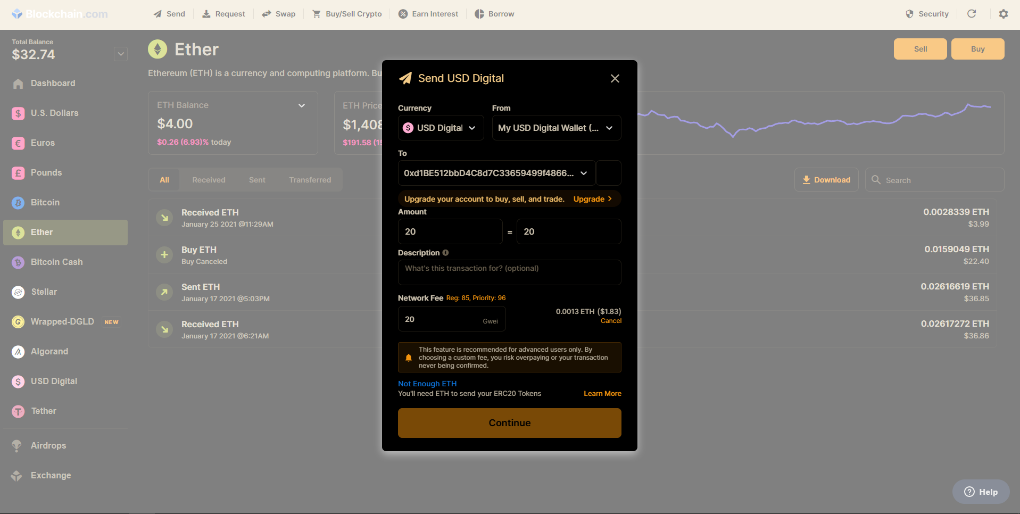Select USD Digital wallet in sidebar
The width and height of the screenshot is (1020, 514).
(x=65, y=382)
